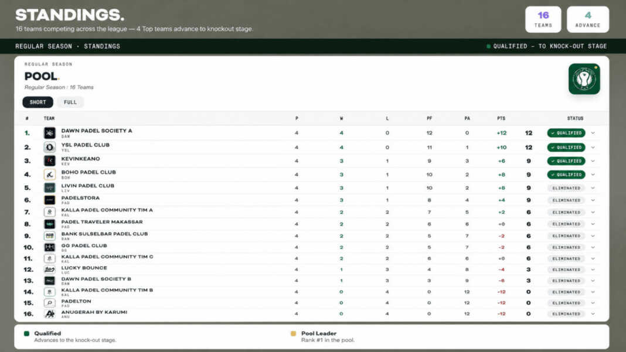626x352 pixels.
Task: Click the Dawn Padel Society A team logo
Action: pyautogui.click(x=49, y=133)
